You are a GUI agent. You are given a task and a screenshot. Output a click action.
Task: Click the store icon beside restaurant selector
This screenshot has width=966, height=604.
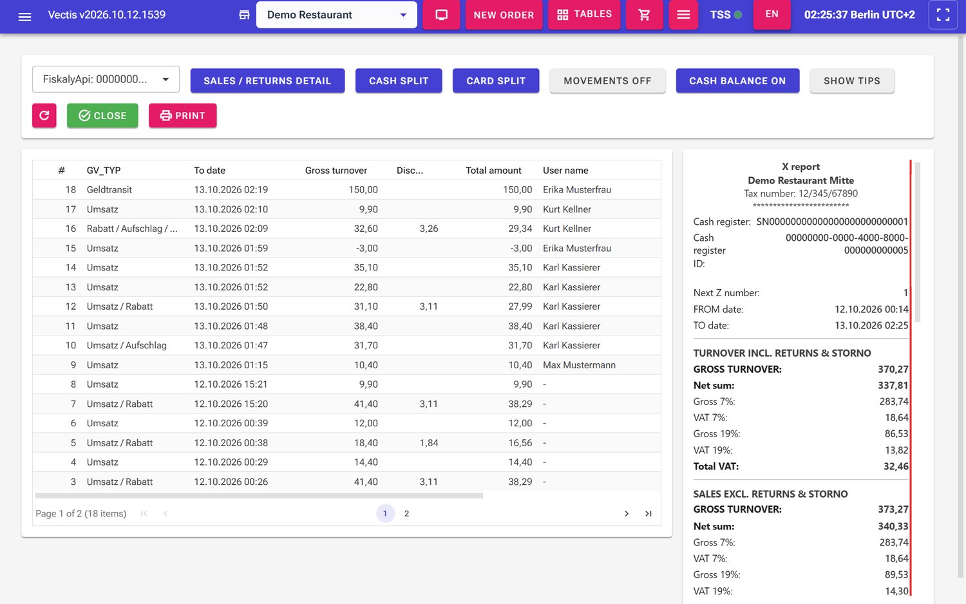coord(244,15)
